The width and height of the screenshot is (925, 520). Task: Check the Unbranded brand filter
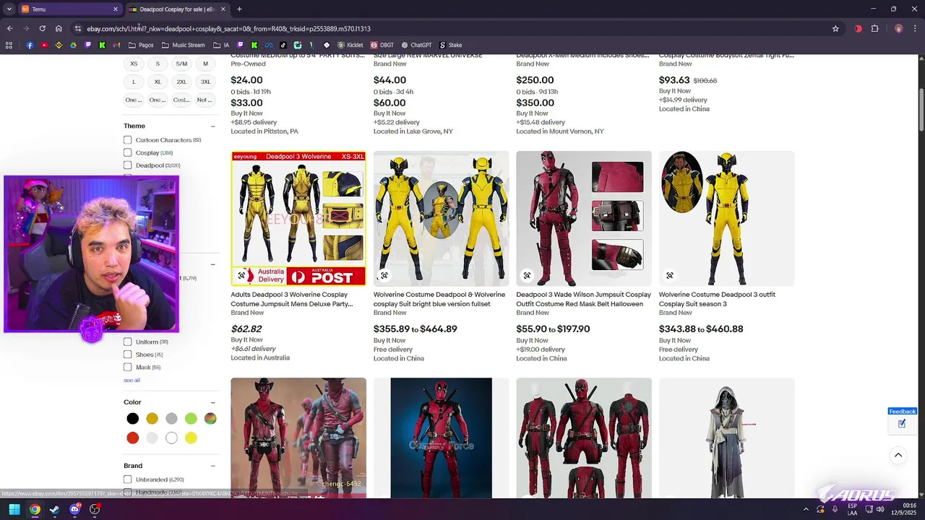pos(127,480)
